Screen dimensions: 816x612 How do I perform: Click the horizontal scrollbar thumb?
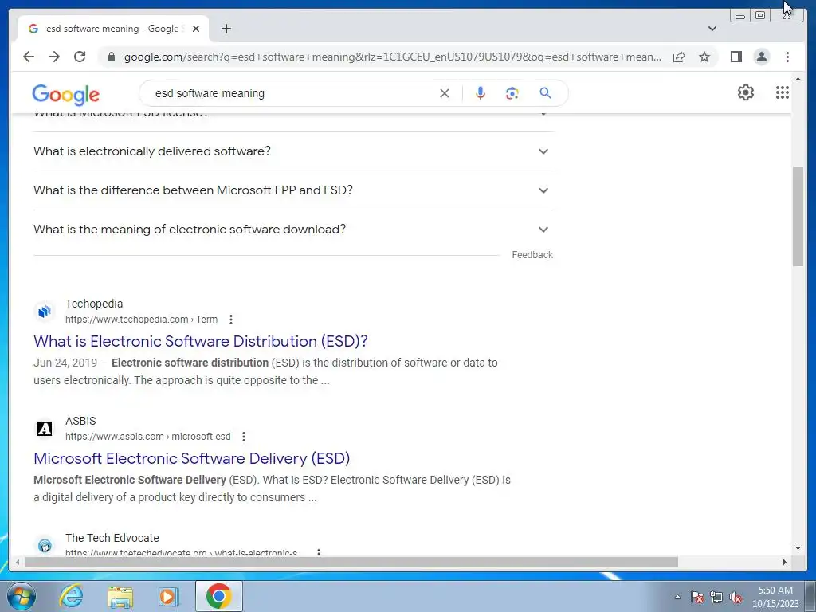[351, 562]
